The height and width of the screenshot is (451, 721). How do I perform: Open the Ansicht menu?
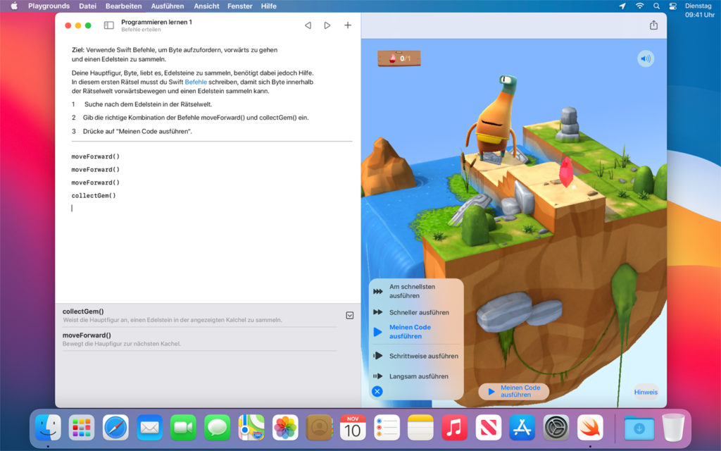[x=206, y=6]
